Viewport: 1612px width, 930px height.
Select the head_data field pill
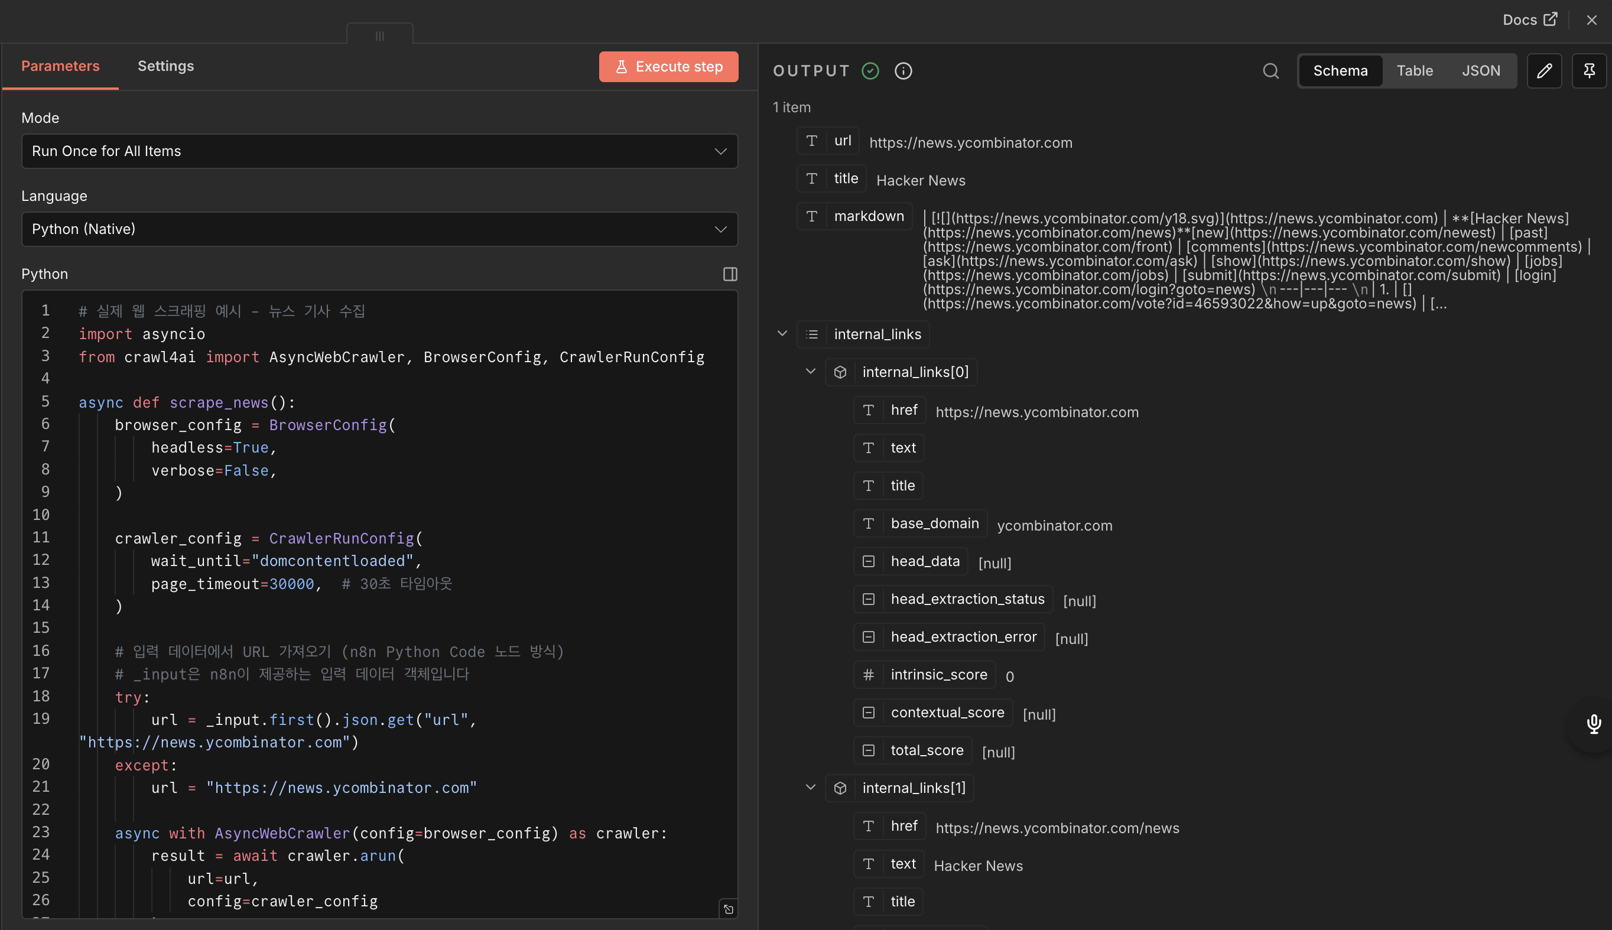click(x=911, y=561)
